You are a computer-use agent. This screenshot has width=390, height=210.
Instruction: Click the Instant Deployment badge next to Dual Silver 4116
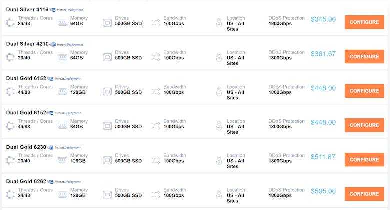click(x=66, y=10)
